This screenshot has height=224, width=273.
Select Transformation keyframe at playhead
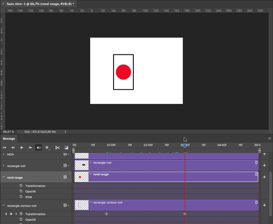pyautogui.click(x=185, y=214)
